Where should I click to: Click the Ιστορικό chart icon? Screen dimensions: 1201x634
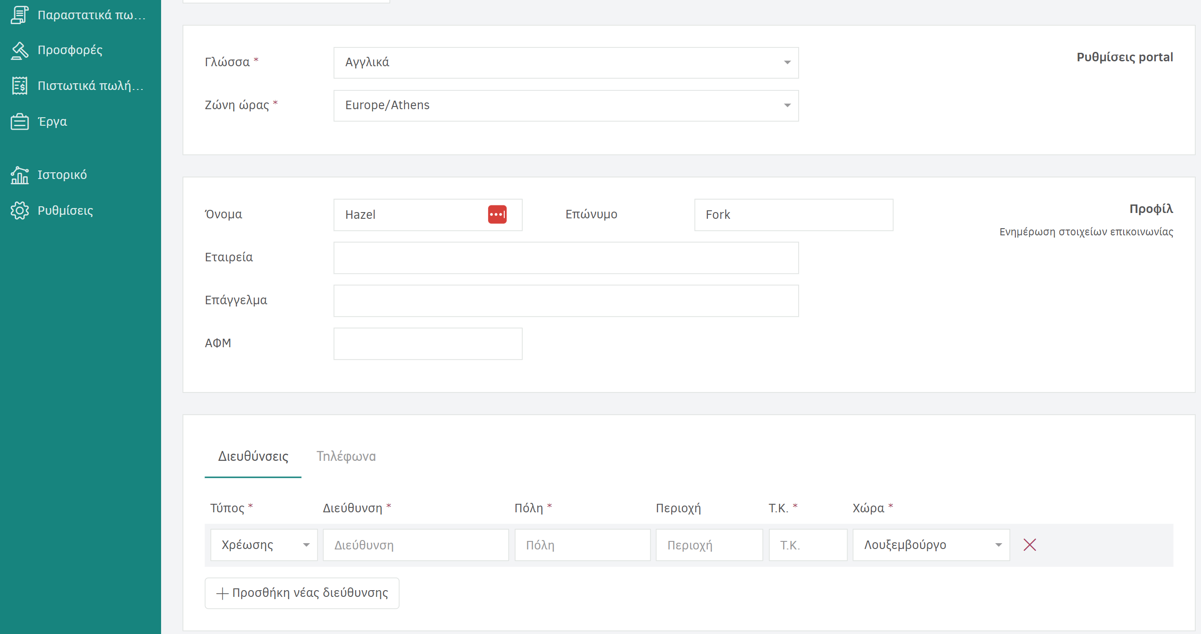20,175
